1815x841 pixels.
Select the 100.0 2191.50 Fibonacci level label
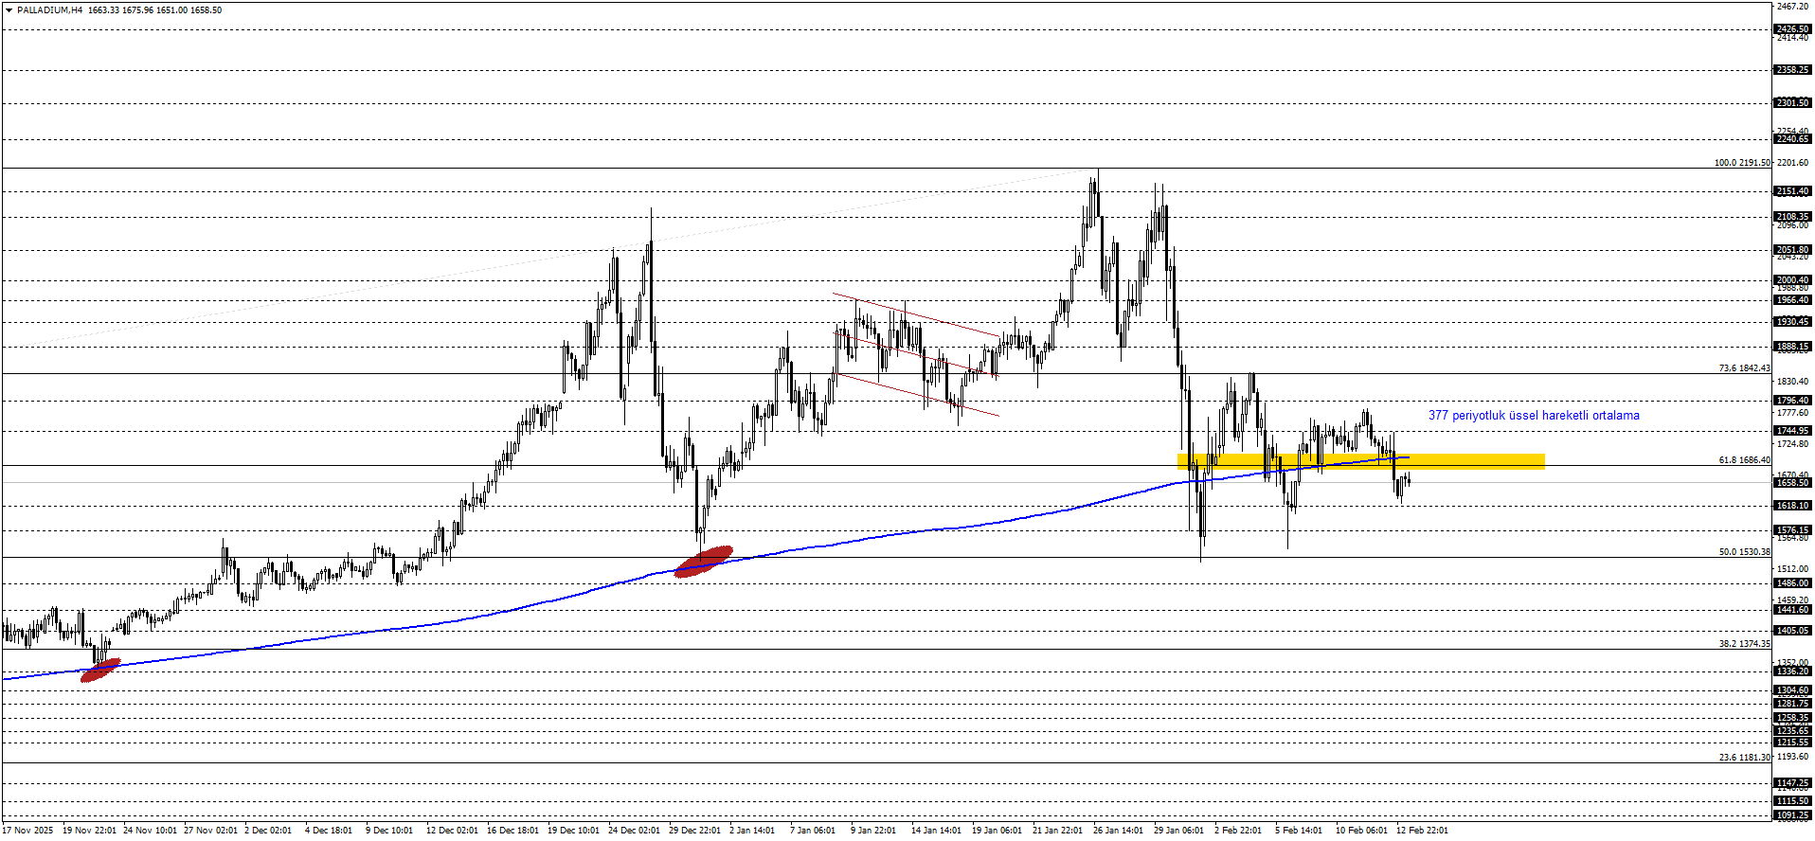[x=1741, y=163]
